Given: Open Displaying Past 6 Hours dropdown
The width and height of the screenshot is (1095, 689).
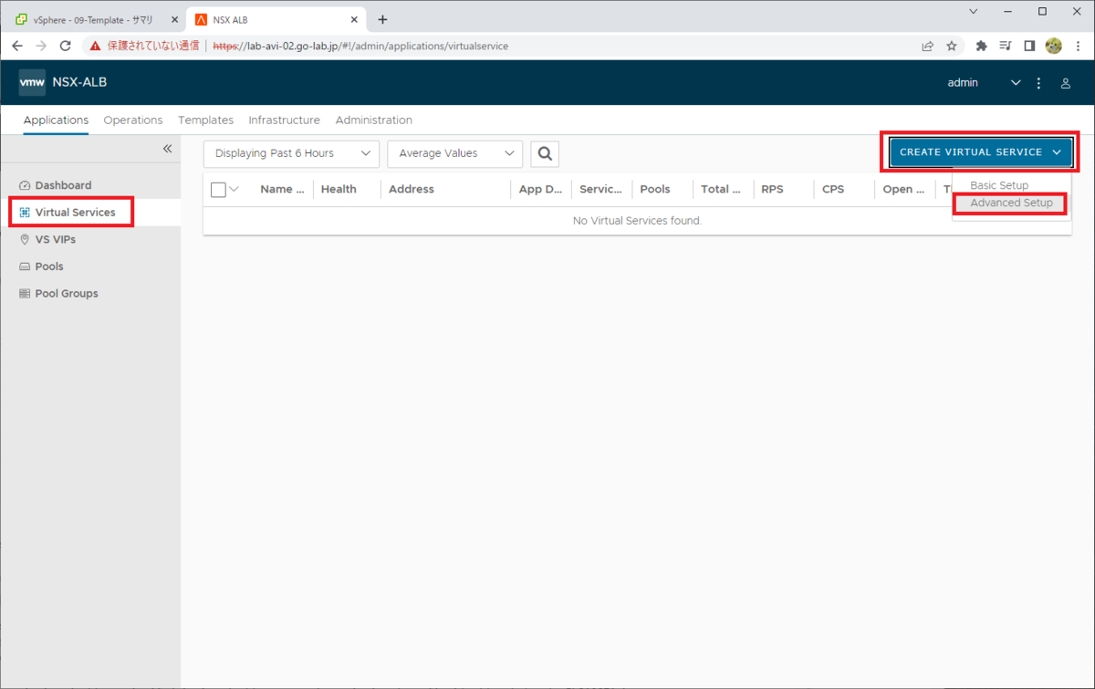Looking at the screenshot, I should [x=291, y=154].
